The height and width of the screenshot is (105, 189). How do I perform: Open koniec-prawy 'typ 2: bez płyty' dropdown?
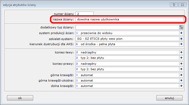coord(181,69)
